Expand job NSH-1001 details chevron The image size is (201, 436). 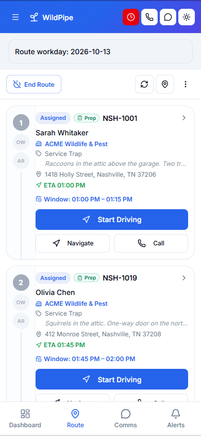[x=184, y=118]
